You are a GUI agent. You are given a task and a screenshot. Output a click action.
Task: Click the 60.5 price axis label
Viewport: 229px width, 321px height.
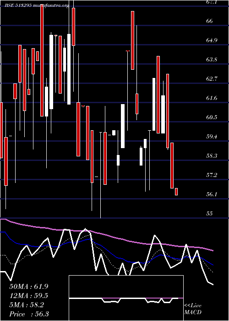point(212,117)
